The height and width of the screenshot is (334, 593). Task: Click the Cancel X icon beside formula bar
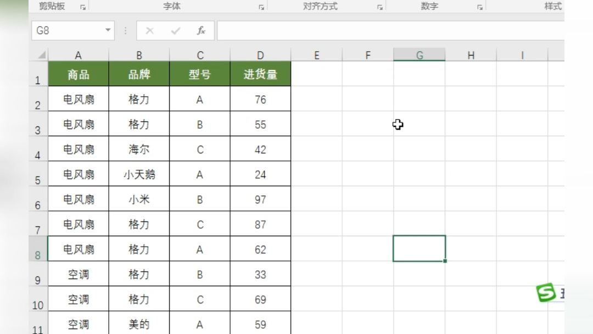[149, 31]
